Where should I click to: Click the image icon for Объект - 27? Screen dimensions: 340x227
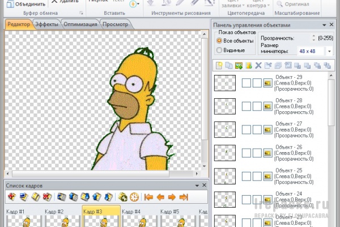267,130
